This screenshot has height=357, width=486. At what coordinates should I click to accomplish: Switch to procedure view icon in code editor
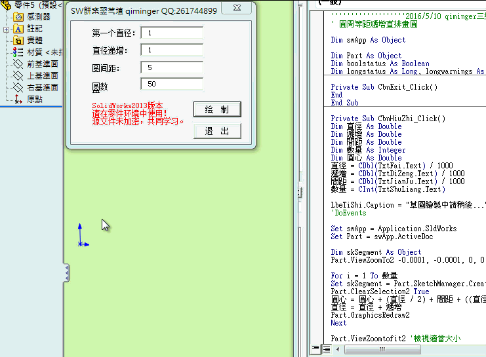(315, 349)
